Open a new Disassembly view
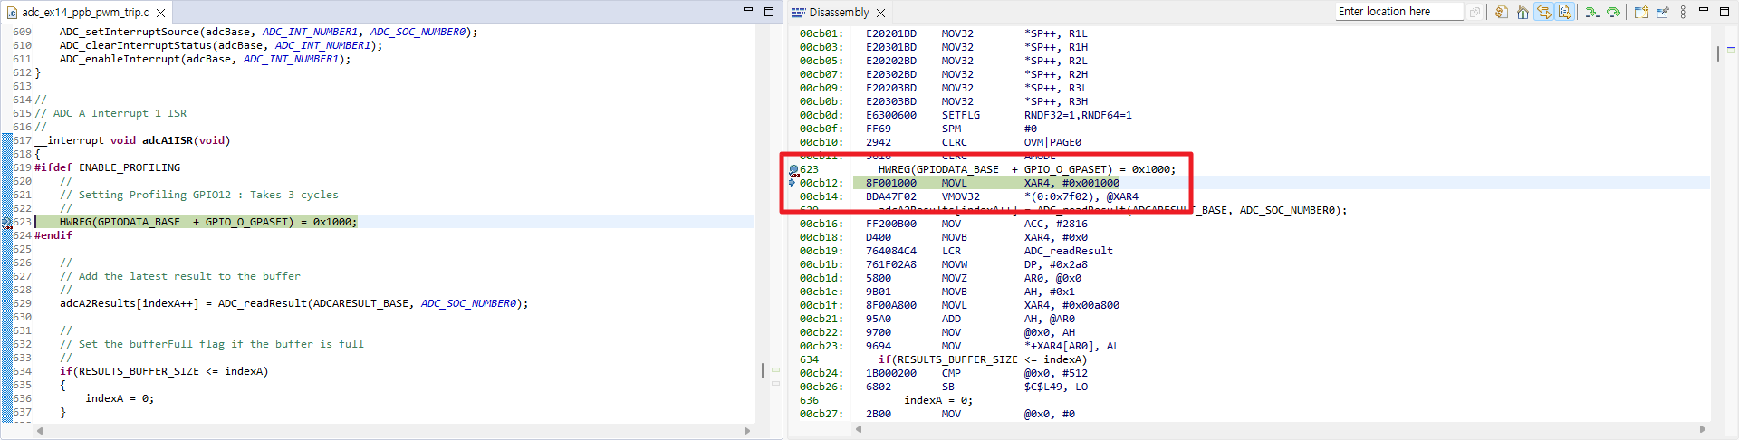This screenshot has width=1739, height=440. point(1641,12)
